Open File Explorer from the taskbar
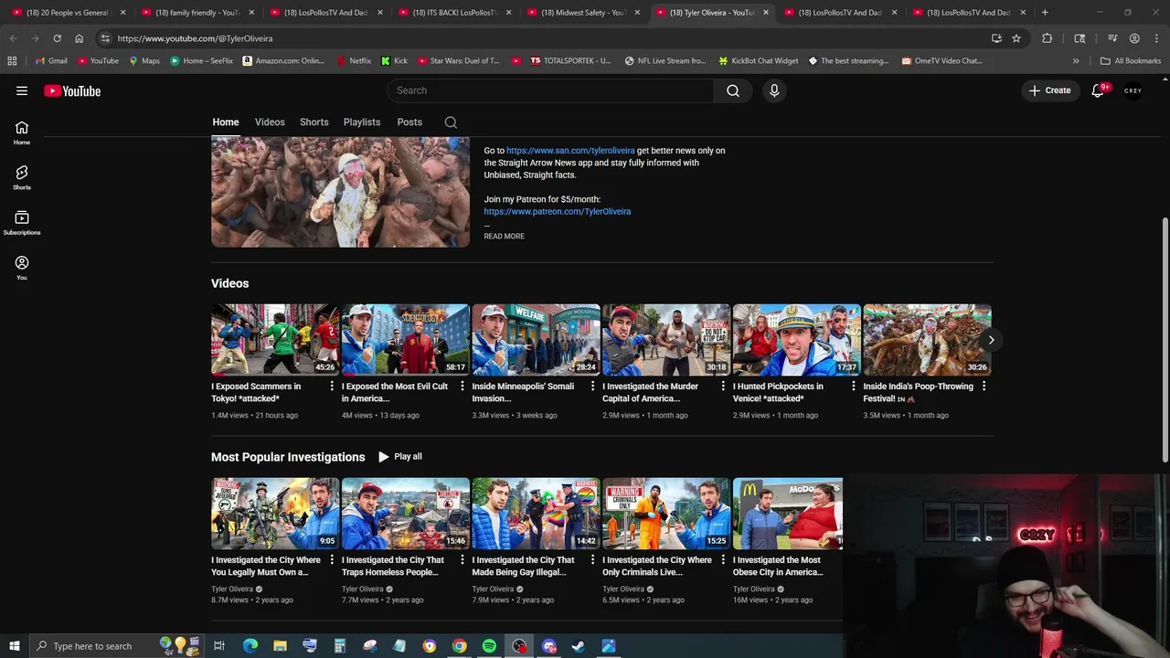The height and width of the screenshot is (658, 1170). click(280, 646)
